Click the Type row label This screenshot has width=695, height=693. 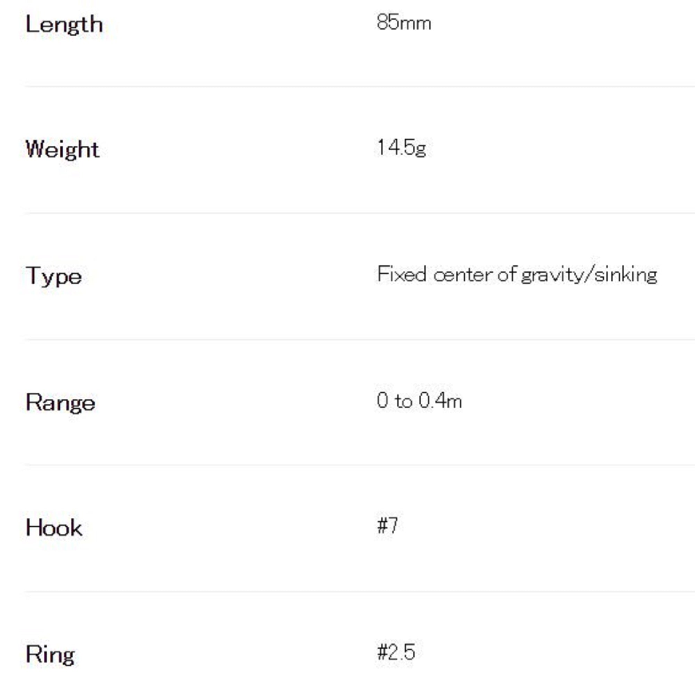(x=54, y=276)
